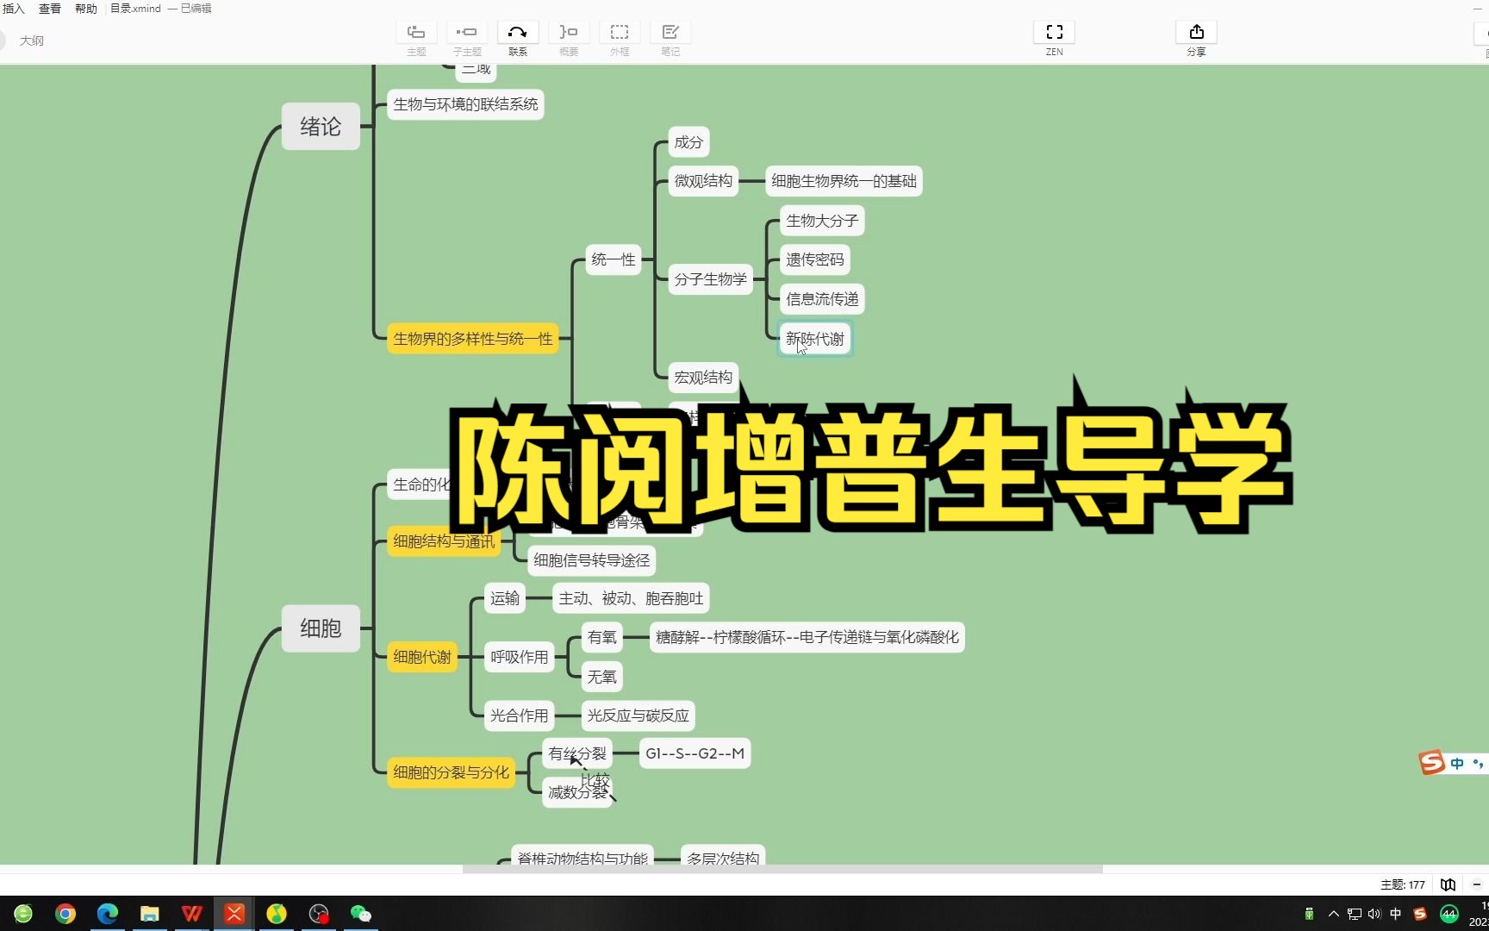The image size is (1489, 931).
Task: Click the volume icon in system tray
Action: pos(1374,914)
